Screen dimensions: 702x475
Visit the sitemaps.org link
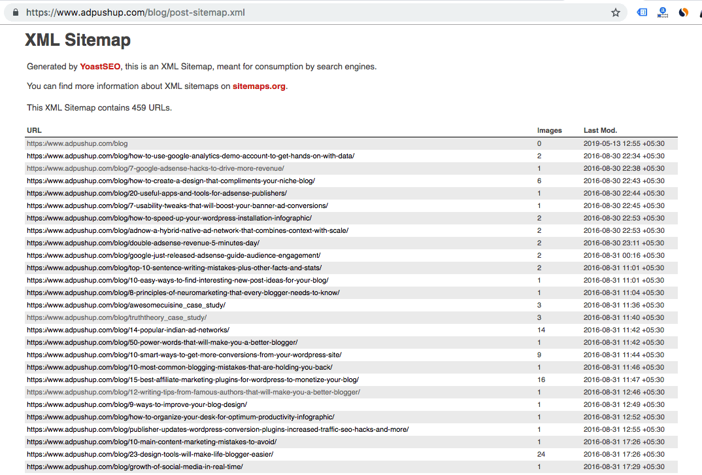[258, 86]
